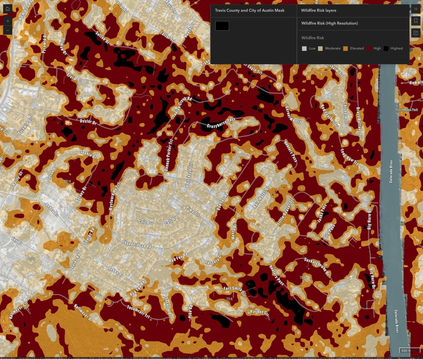423x359 pixels.
Task: Open the bookmarks icon
Action: [416, 21]
